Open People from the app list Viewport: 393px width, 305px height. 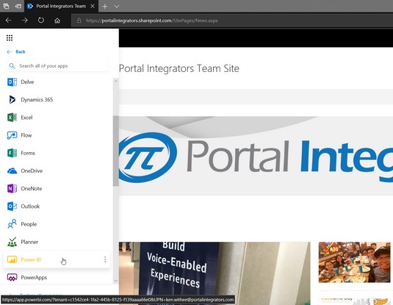point(57,224)
